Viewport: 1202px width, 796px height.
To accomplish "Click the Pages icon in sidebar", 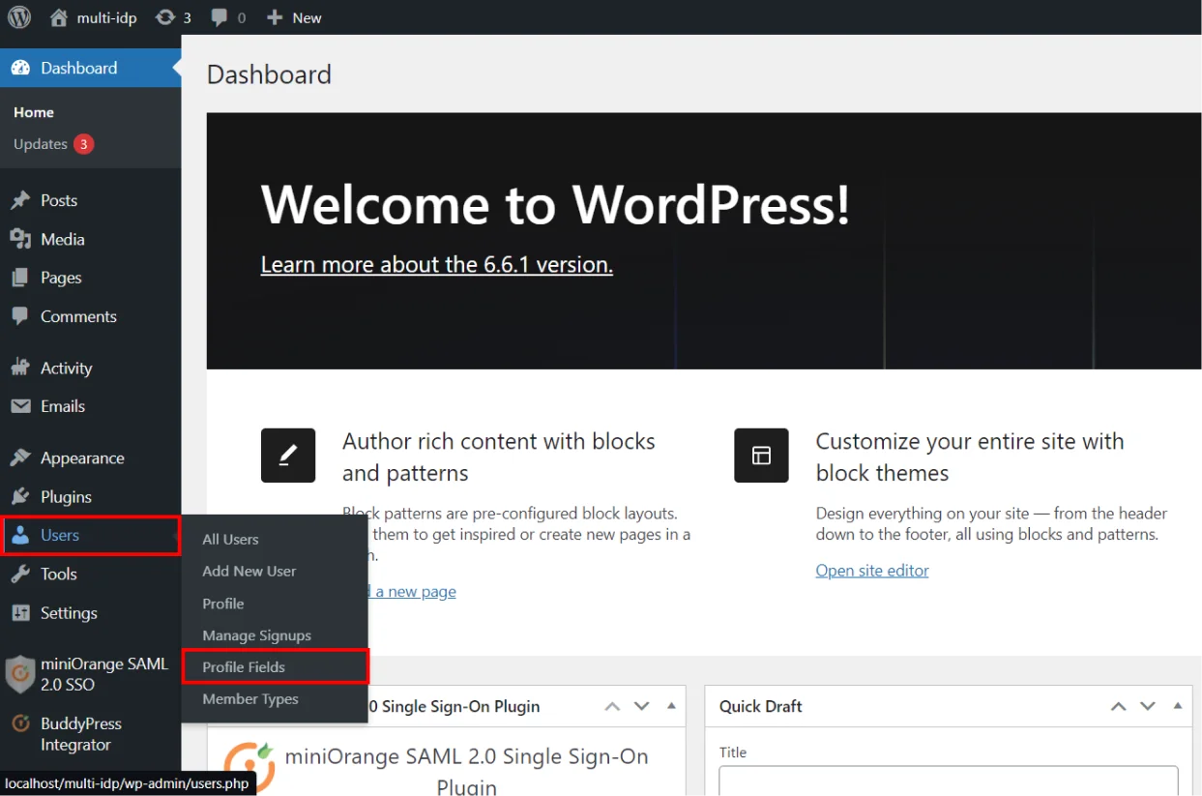I will click(x=20, y=278).
